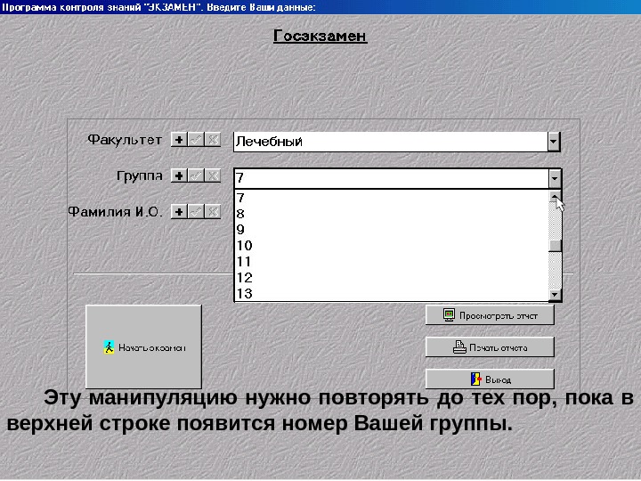This screenshot has width=641, height=481.
Task: Add a new group with Группа plus icon
Action: [179, 175]
